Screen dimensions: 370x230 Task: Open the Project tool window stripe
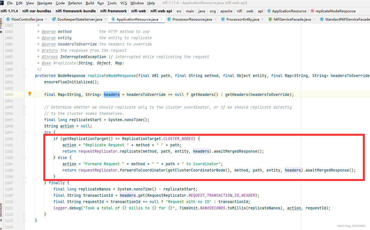1,23
